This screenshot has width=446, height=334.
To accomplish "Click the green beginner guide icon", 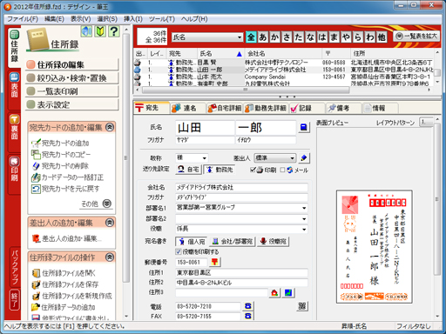I will (100, 31).
